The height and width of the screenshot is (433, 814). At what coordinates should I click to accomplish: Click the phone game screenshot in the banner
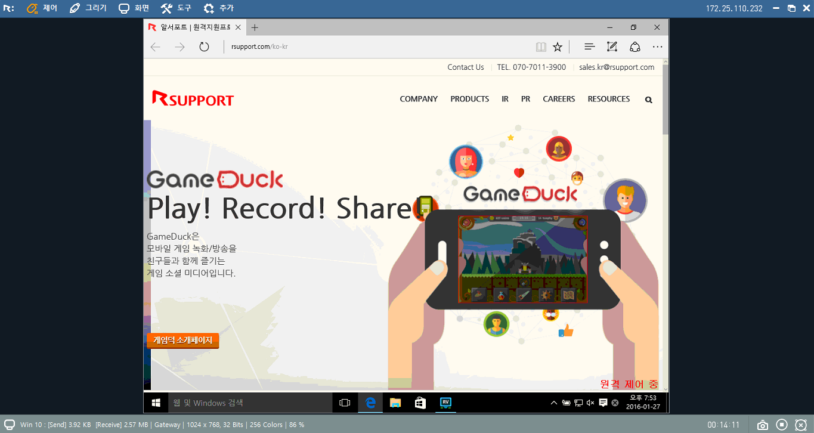(x=522, y=259)
